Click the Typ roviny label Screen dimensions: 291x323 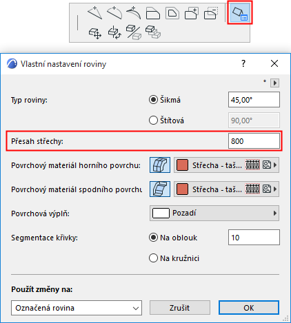(29, 101)
